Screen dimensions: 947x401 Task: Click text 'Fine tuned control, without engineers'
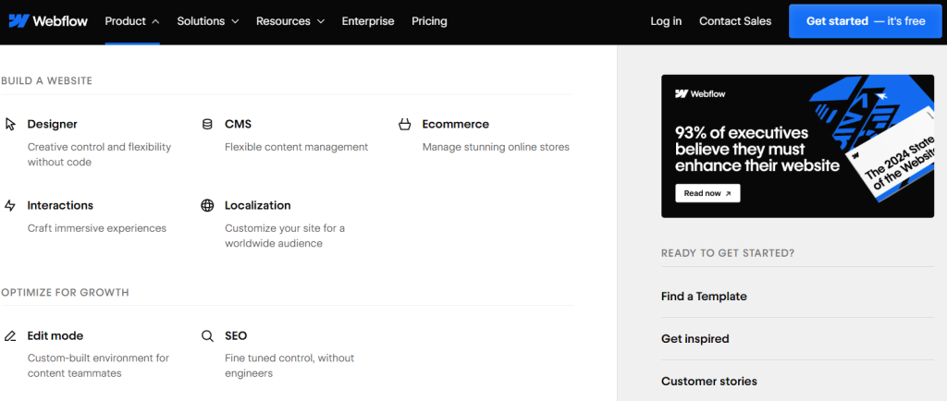pos(289,365)
